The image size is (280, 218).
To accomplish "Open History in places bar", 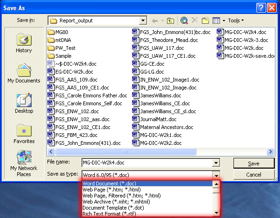I will click(24, 43).
